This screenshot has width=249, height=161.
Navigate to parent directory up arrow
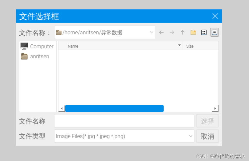pos(182,33)
